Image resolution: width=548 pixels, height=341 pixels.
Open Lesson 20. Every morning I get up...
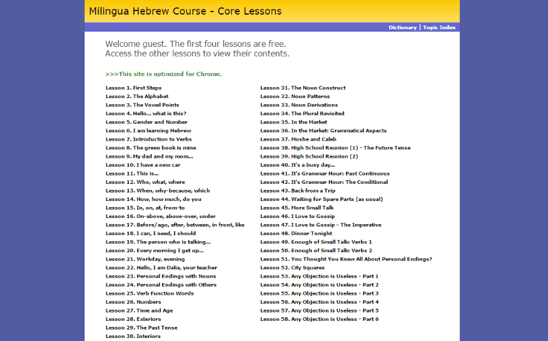pyautogui.click(x=155, y=250)
